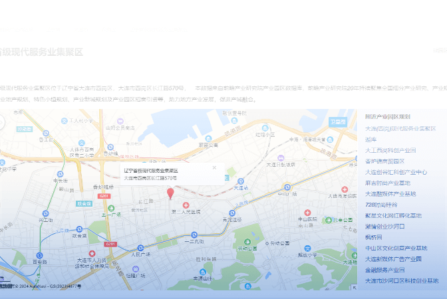Toggle the 卫星图 satellite map view
The image size is (447, 299).
339,122
